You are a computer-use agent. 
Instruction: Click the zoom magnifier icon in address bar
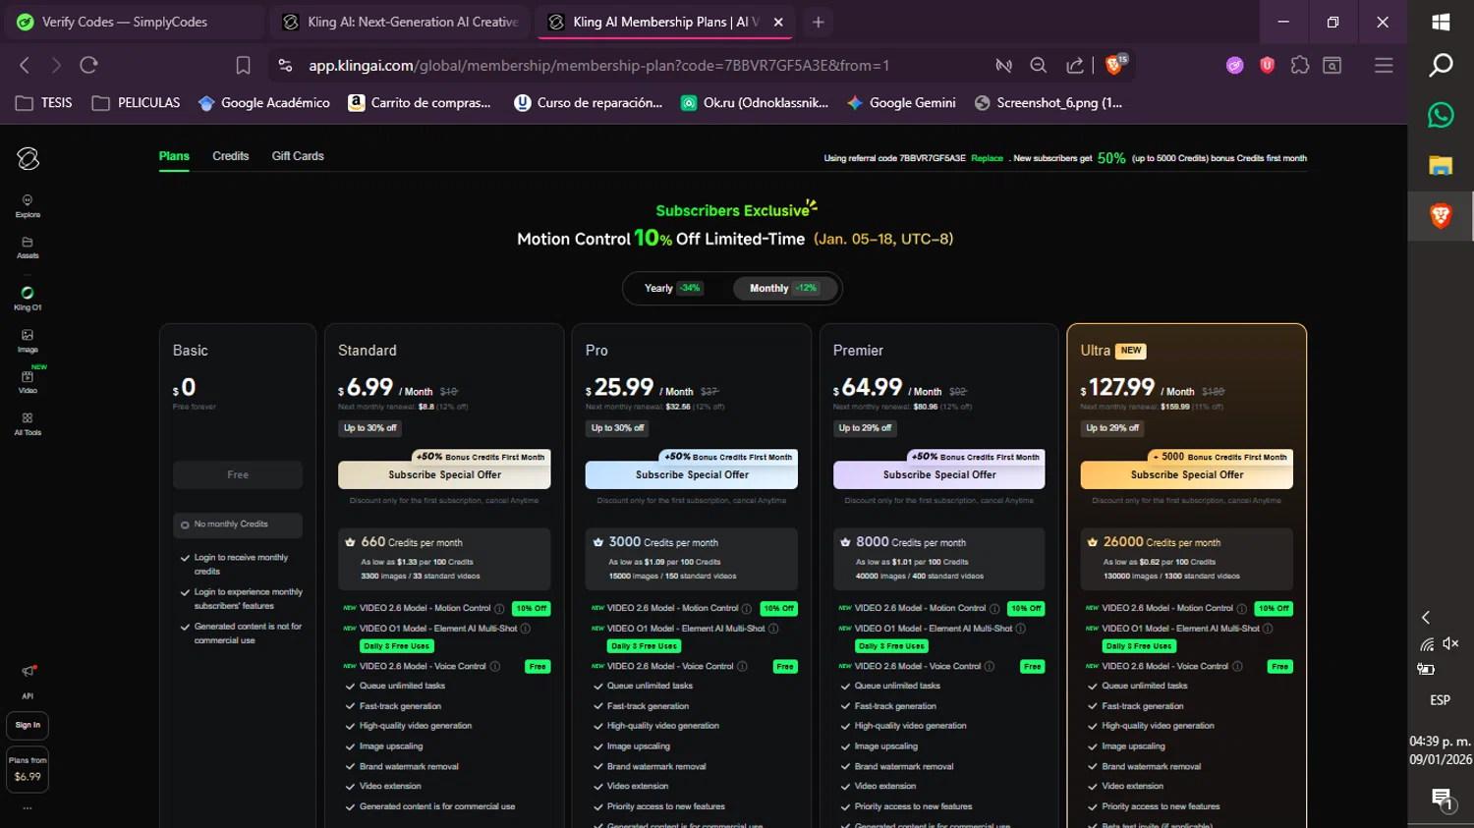coord(1038,65)
